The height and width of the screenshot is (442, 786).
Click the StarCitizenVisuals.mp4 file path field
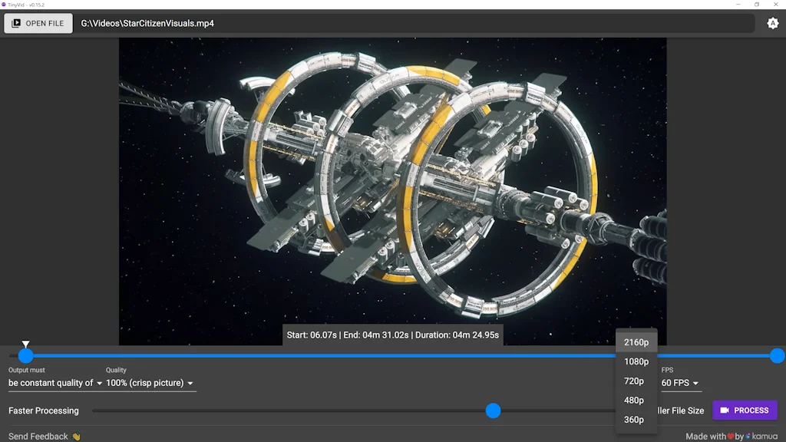(x=414, y=23)
